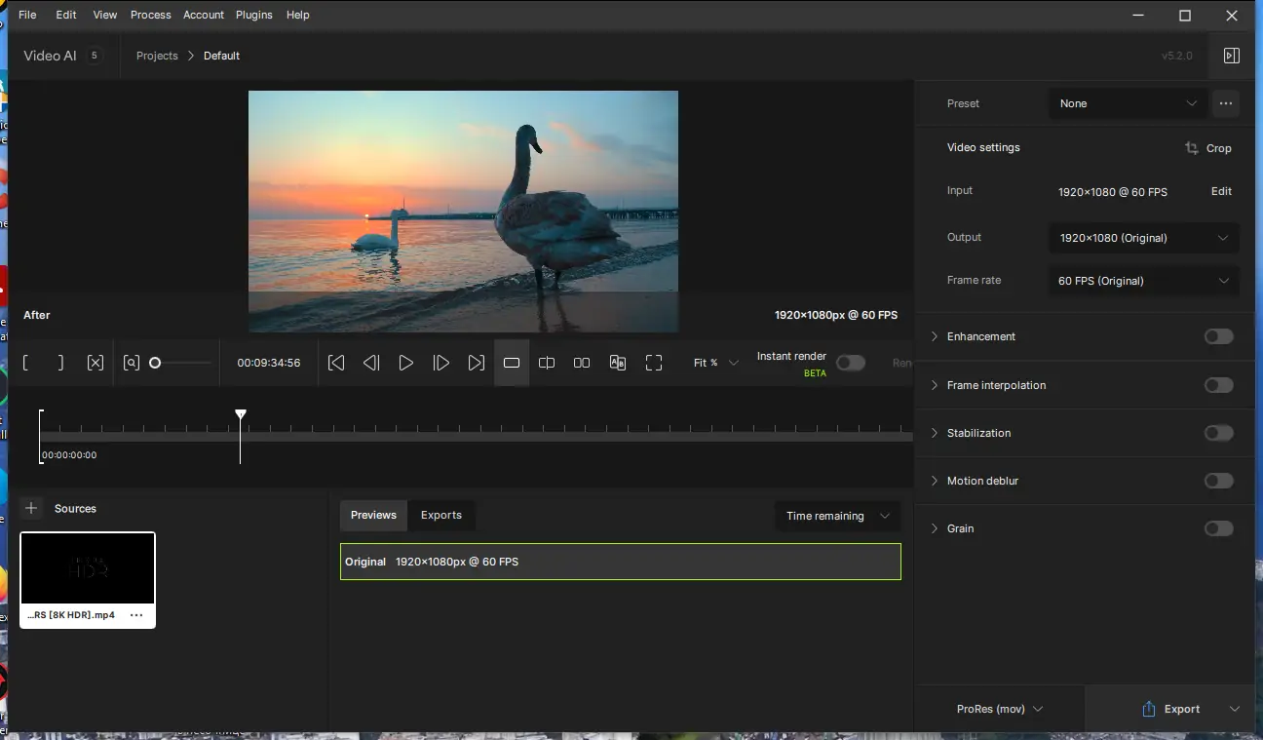This screenshot has width=1263, height=740.
Task: Play the video preview
Action: pyautogui.click(x=406, y=363)
